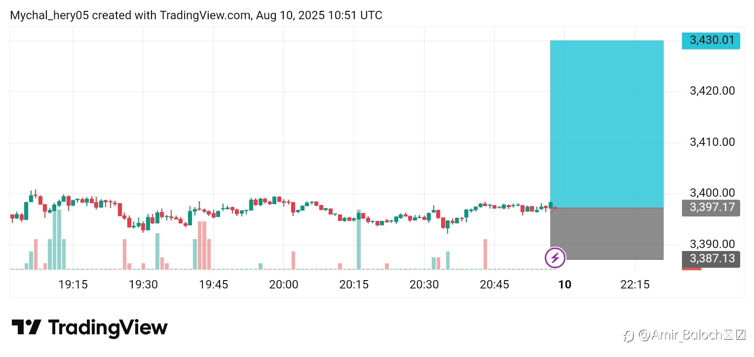The width and height of the screenshot is (754, 357).
Task: Click the purple lightning bolt event icon
Action: [x=555, y=257]
